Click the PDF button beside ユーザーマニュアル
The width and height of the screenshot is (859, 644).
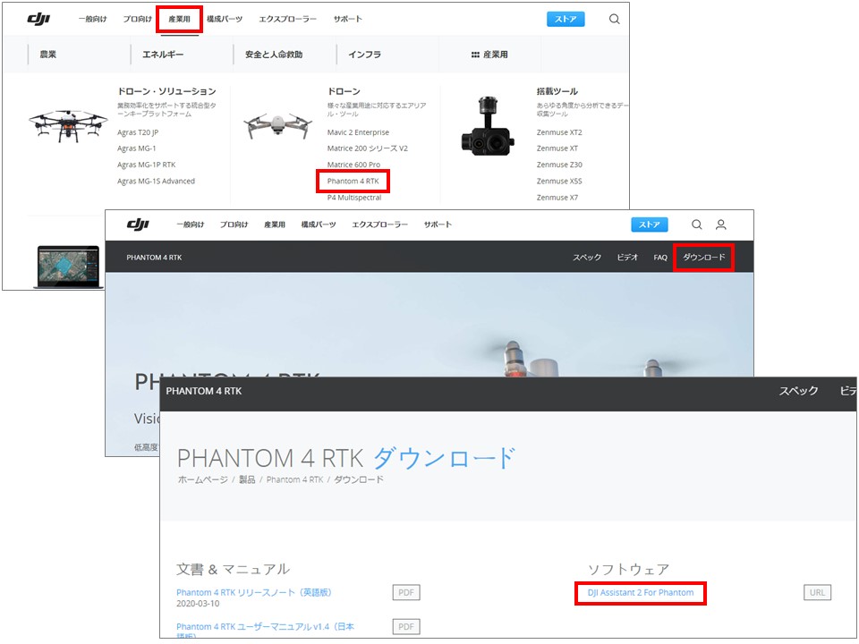(x=406, y=627)
